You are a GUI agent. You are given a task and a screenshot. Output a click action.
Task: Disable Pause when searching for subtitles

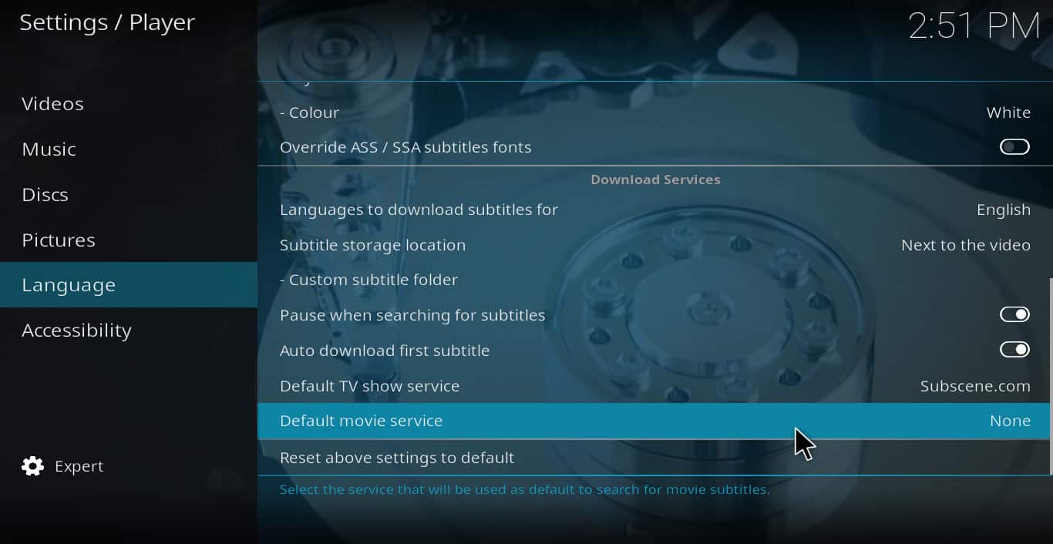1014,314
